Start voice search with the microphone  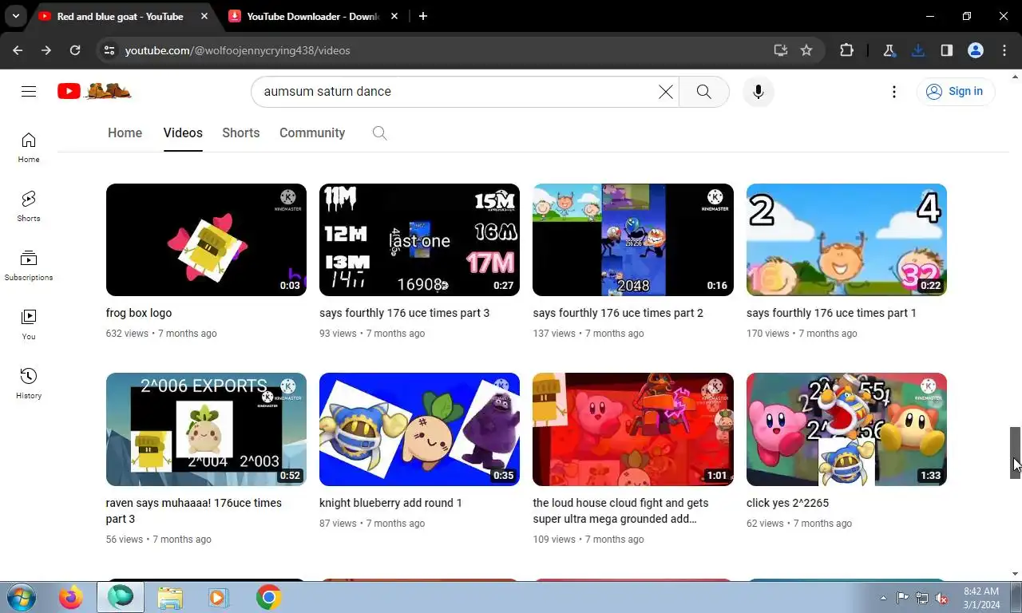(758, 92)
